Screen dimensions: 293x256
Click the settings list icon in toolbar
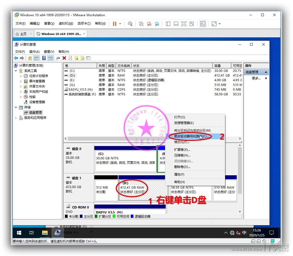88,58
